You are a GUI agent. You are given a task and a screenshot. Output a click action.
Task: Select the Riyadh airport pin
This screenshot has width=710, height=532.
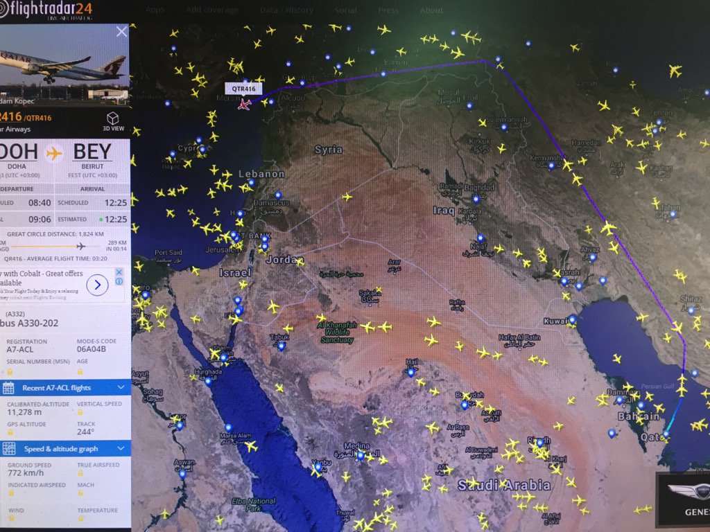539,443
